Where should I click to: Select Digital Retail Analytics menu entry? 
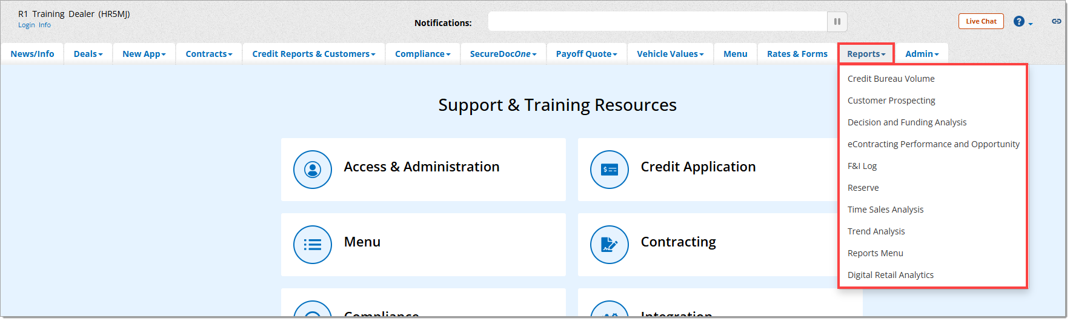coord(890,275)
